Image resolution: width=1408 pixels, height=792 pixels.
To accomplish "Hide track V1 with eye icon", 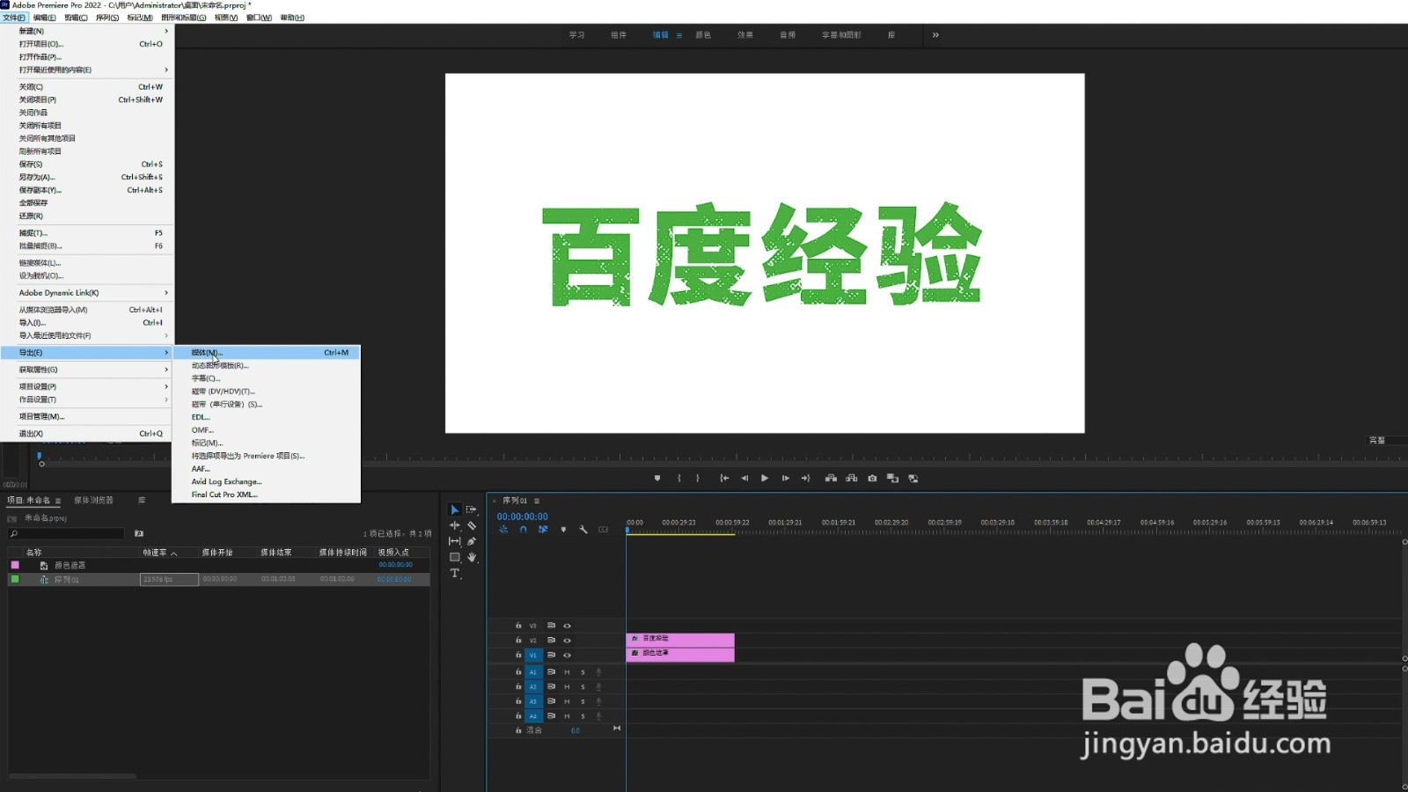I will tap(567, 656).
